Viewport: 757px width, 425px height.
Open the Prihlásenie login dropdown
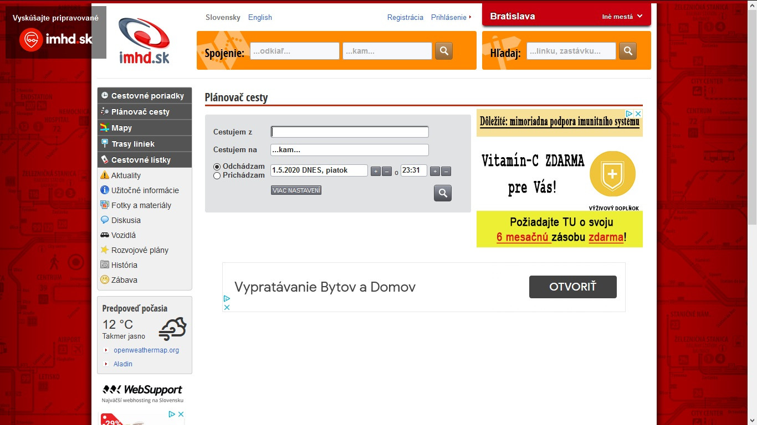tap(451, 17)
